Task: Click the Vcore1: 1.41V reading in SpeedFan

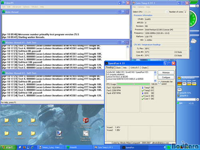Action: [x=113, y=127]
